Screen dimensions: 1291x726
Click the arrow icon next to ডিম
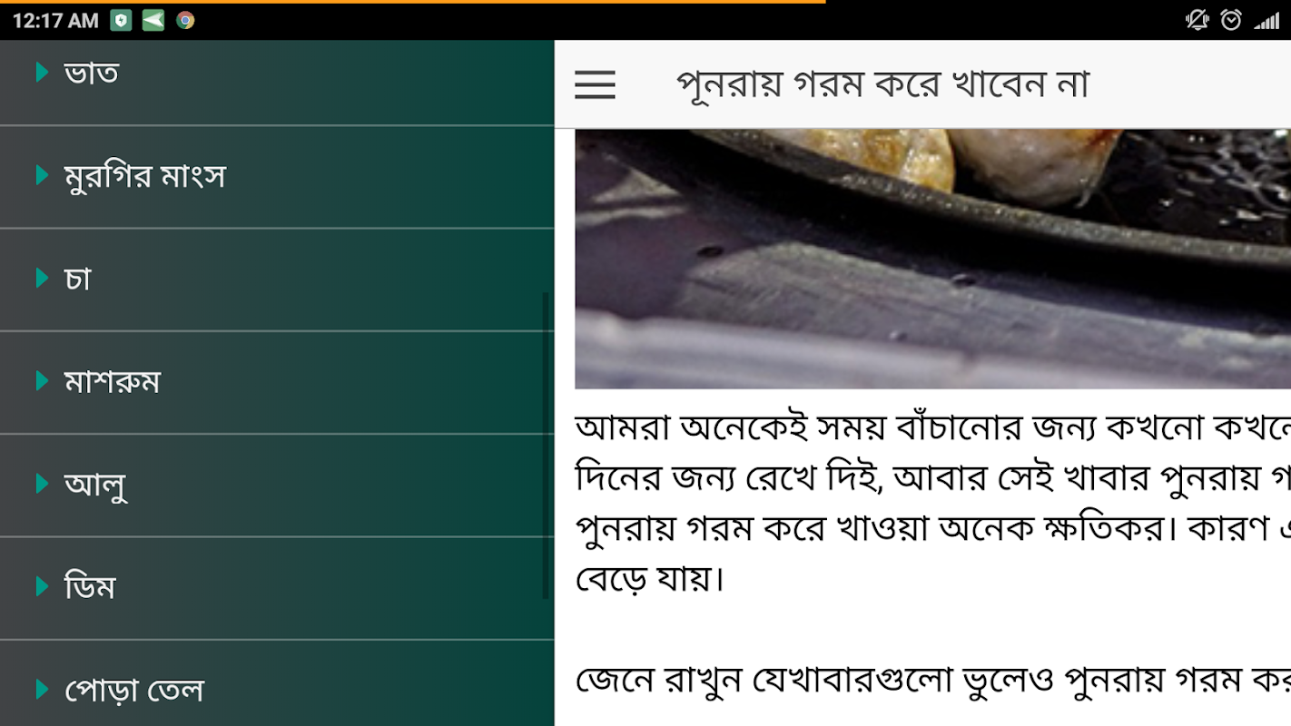[42, 585]
